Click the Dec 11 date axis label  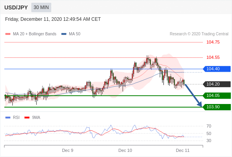point(182,150)
